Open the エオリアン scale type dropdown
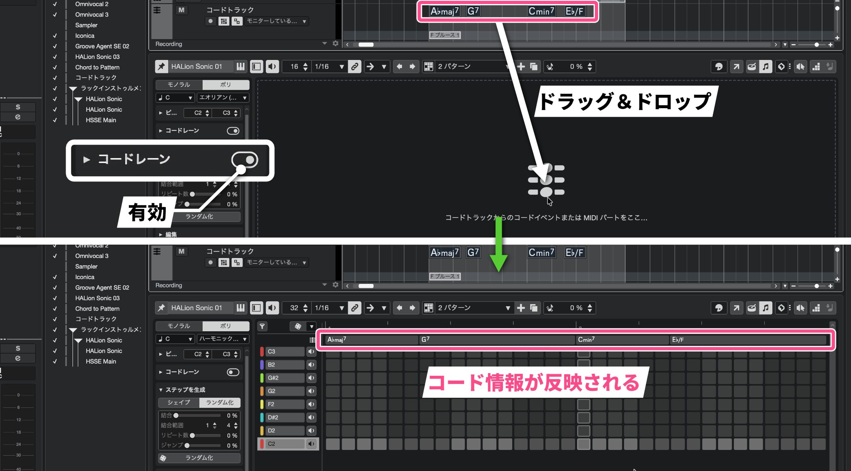The height and width of the screenshot is (471, 851). click(x=223, y=98)
